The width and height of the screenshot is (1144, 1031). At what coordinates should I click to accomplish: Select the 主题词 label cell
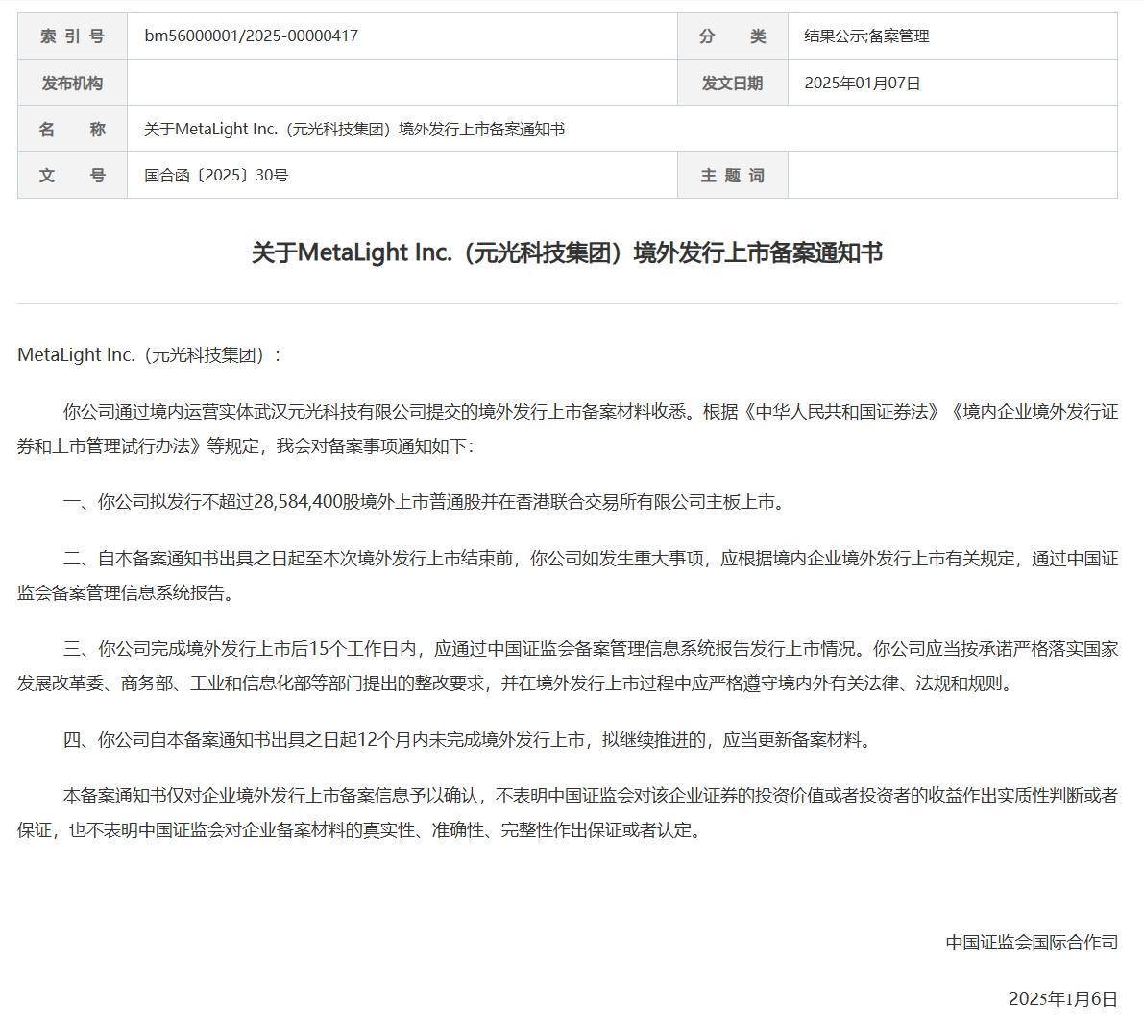point(732,175)
